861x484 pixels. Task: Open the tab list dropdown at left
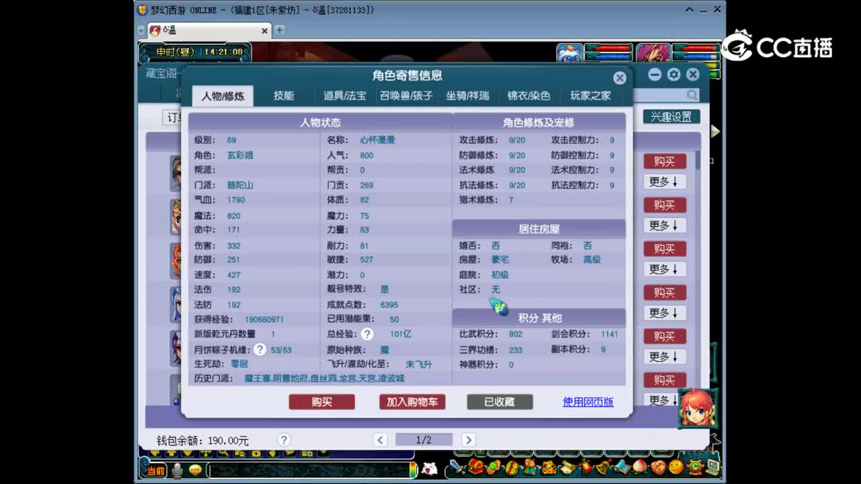click(x=141, y=30)
